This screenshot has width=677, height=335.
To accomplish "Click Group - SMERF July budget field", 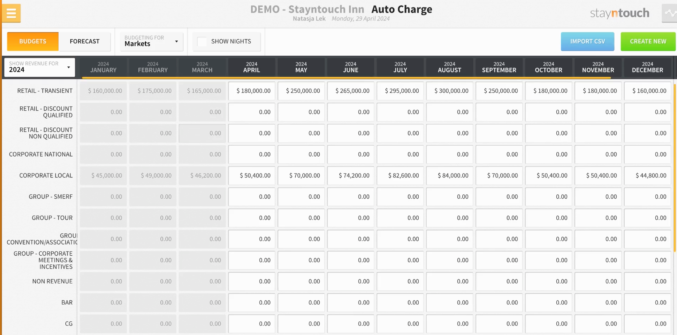I will tap(400, 197).
